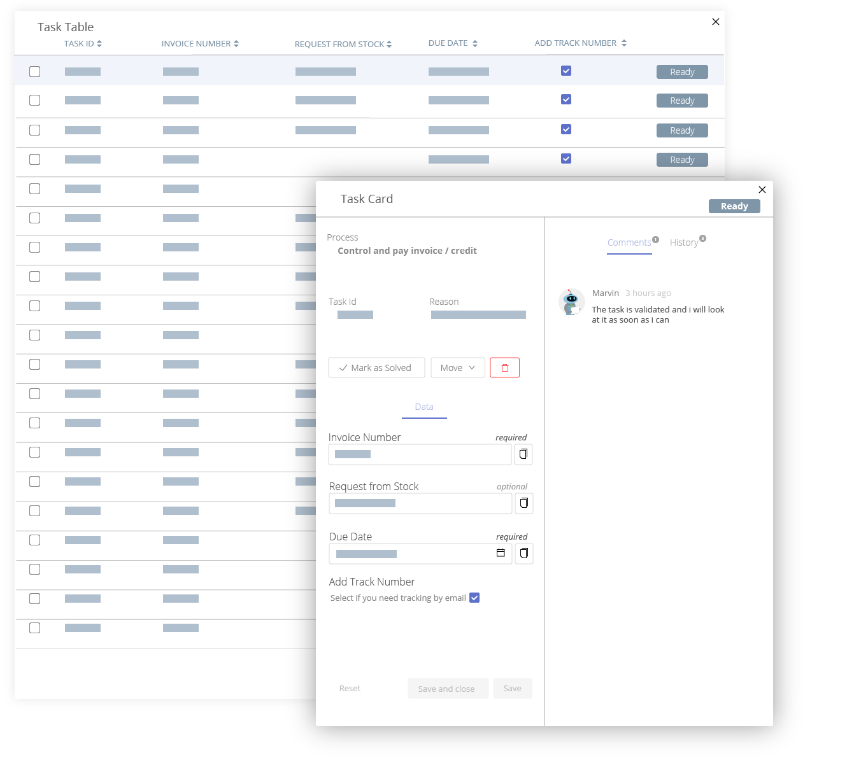Click the Mark as Solved button
This screenshot has height=779, width=861.
pos(376,368)
